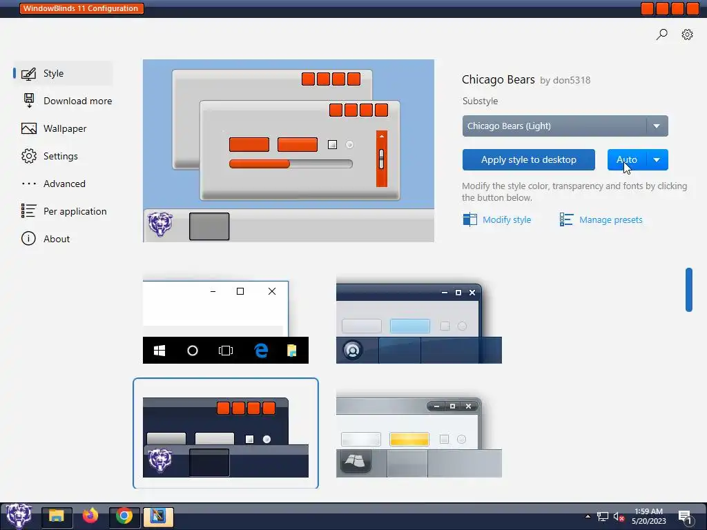707x530 pixels.
Task: Expand the Auto dropdown arrow
Action: tap(657, 159)
